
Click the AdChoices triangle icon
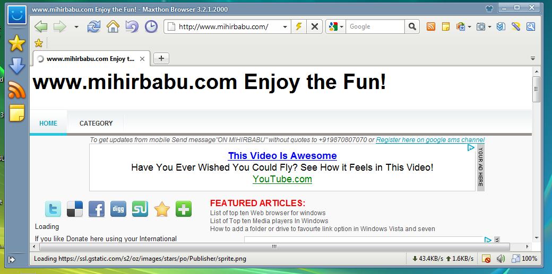tap(471, 148)
